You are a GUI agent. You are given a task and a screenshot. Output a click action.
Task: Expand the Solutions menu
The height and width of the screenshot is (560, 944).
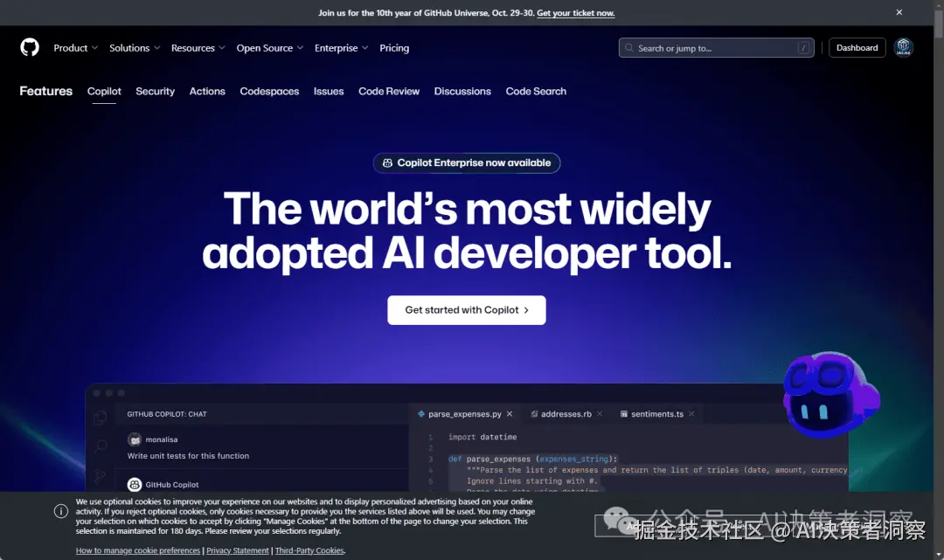coord(135,48)
